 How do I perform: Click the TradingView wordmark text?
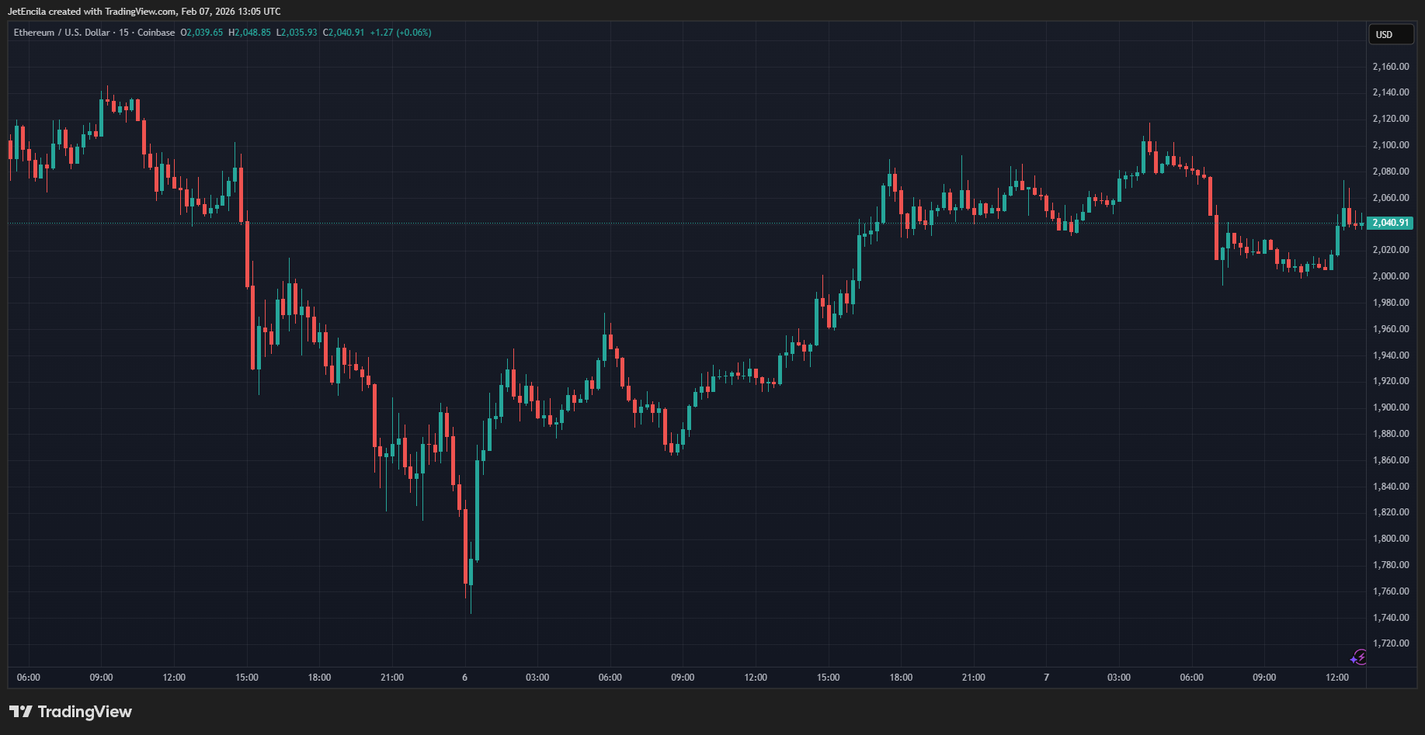click(85, 712)
